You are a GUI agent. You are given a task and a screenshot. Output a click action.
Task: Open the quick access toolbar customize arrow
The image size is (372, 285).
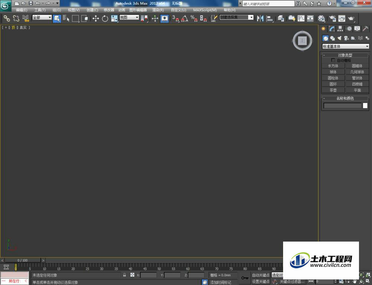[57, 4]
